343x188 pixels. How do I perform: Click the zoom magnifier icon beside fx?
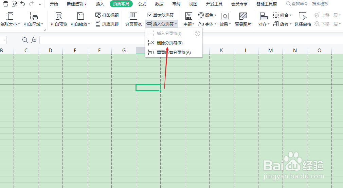click(25, 40)
